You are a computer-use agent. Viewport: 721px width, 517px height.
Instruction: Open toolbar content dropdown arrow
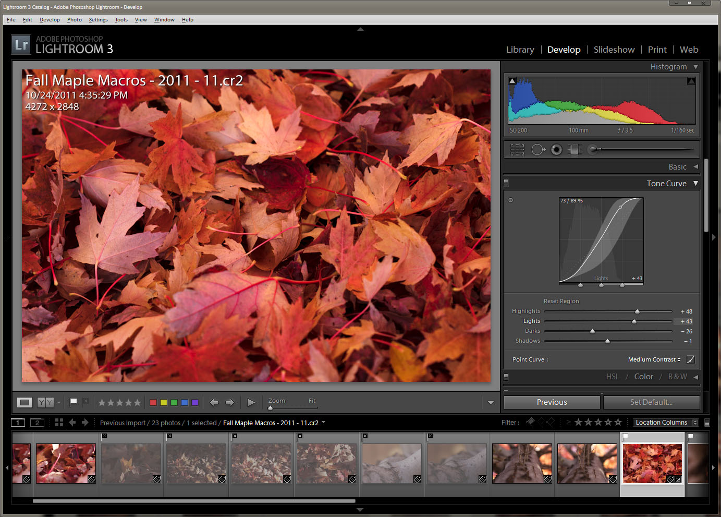pos(491,402)
